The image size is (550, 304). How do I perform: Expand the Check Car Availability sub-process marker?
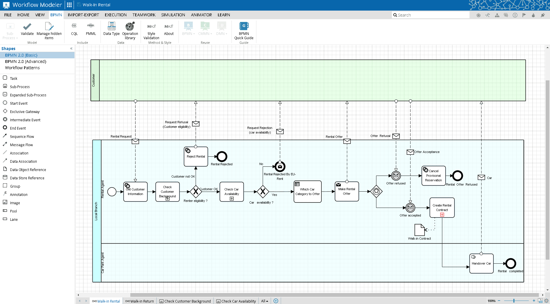pyautogui.click(x=232, y=198)
